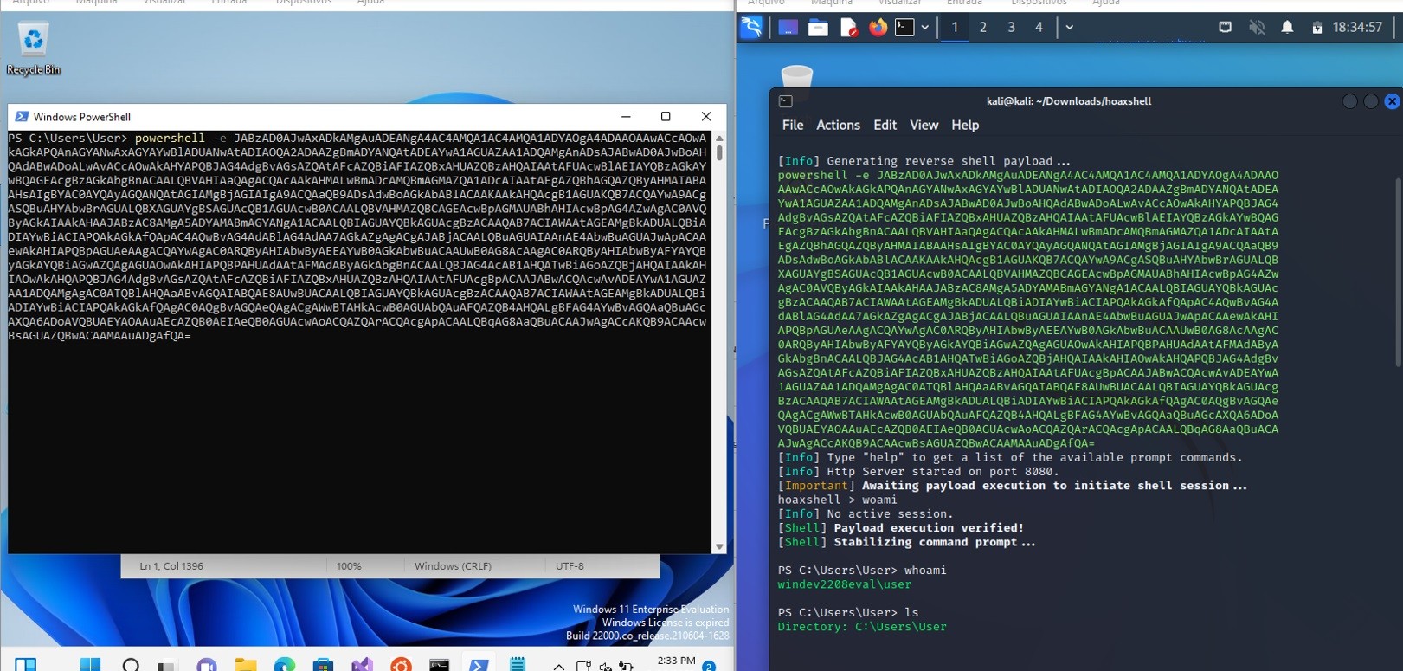This screenshot has height=671, width=1403.
Task: Click the Windows PowerShell title bar icon
Action: [x=22, y=117]
